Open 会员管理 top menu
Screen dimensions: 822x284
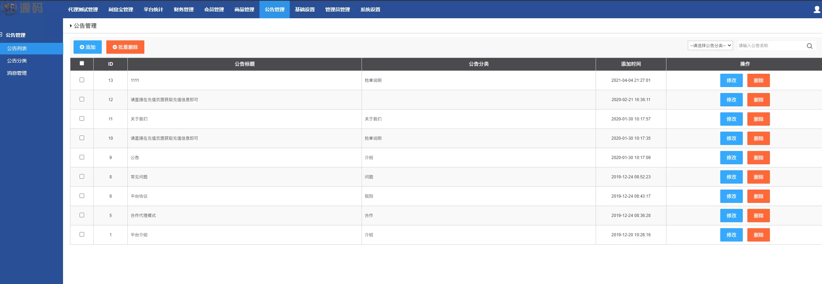pos(214,9)
